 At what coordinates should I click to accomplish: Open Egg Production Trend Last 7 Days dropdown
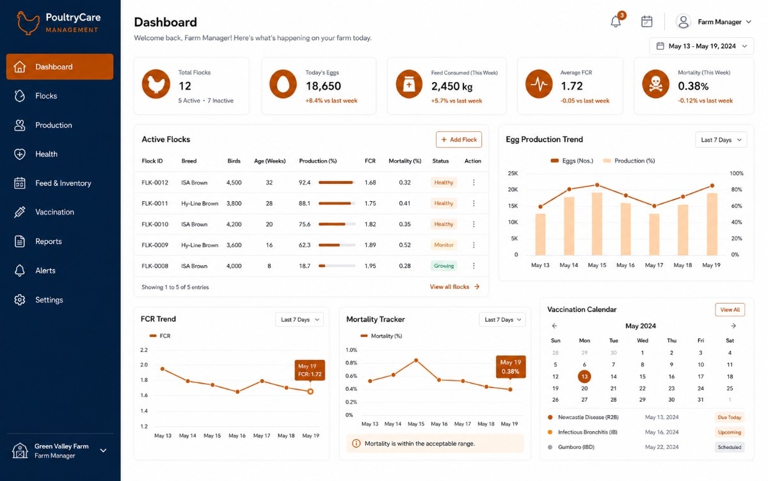[721, 140]
